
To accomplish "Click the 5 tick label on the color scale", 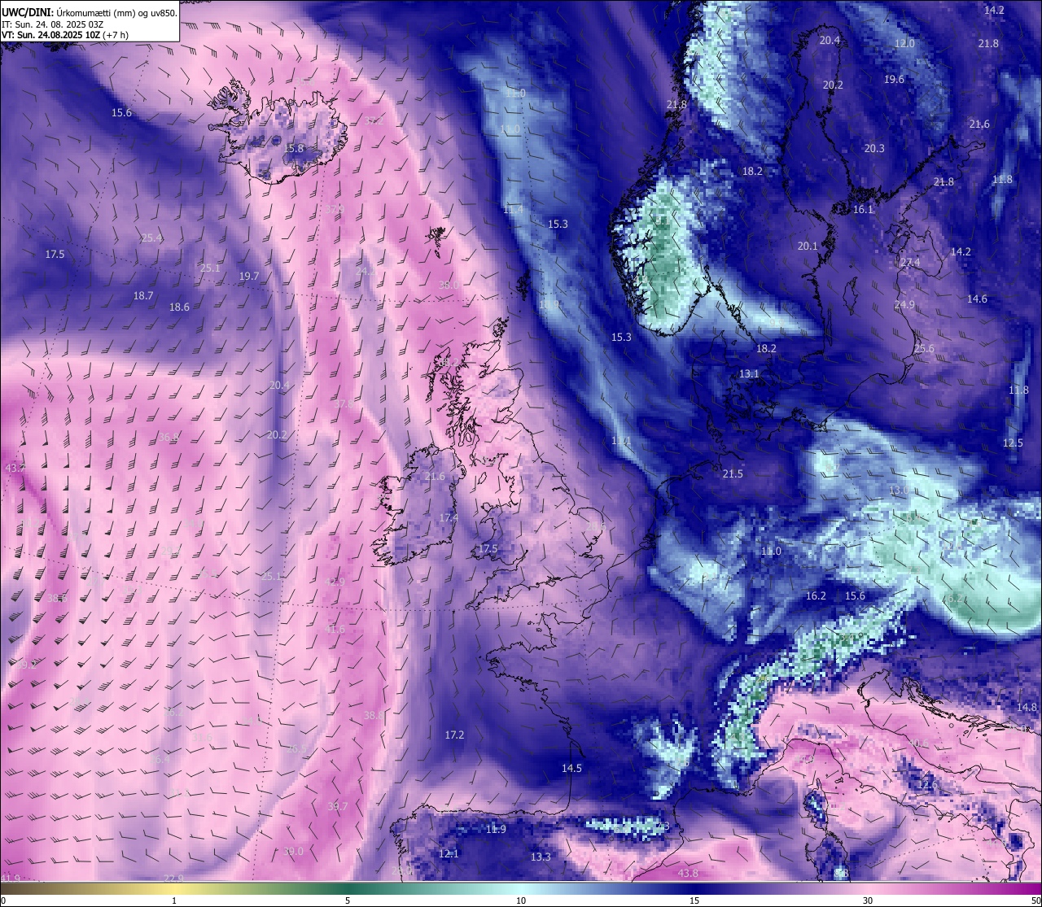I will [x=348, y=900].
